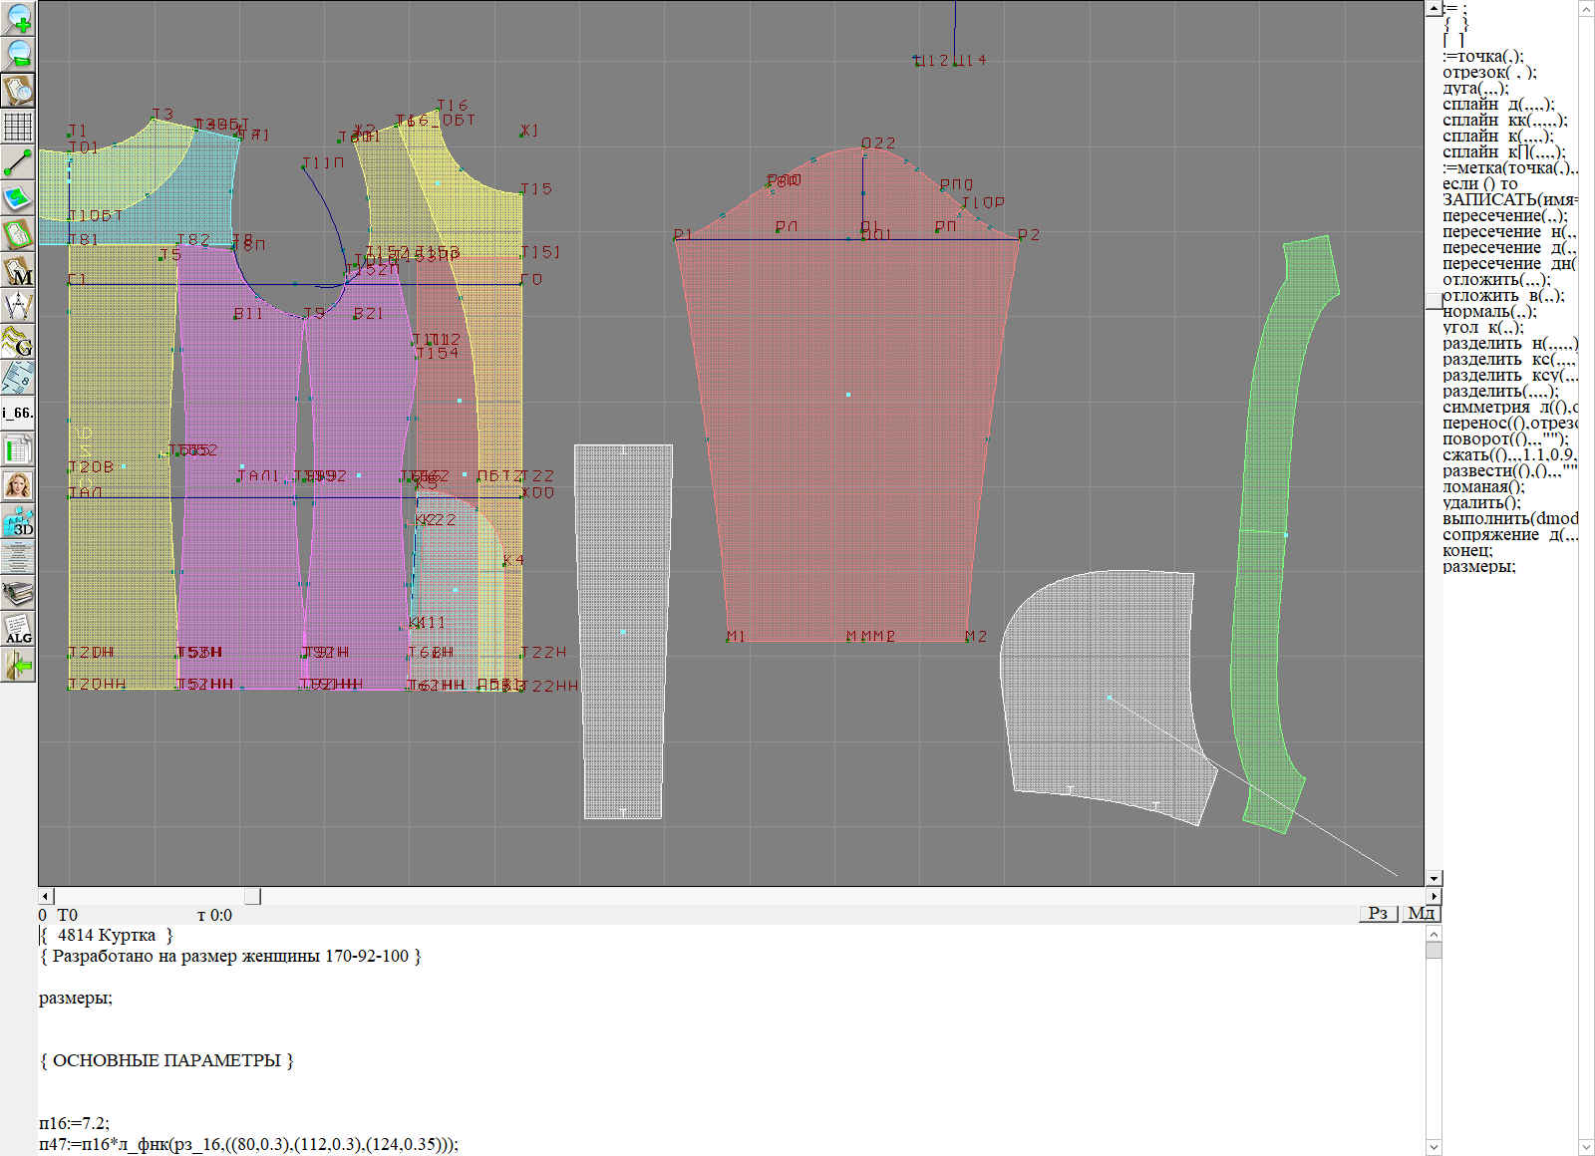Click the zoom in magnifier icon

(x=18, y=18)
